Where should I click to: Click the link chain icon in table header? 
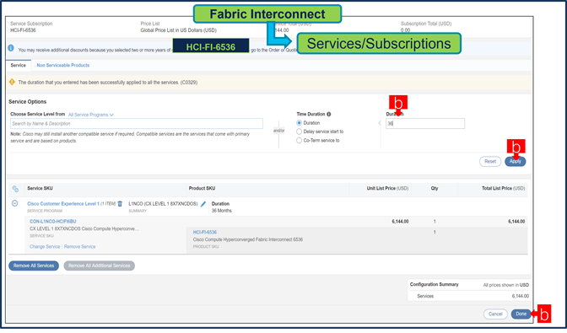(15, 189)
